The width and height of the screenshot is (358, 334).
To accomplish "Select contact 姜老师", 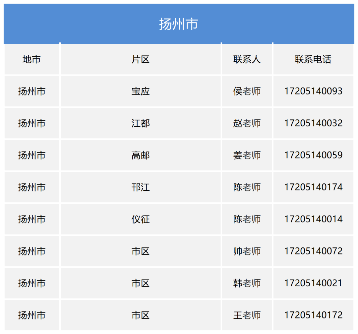I will 247,155.
